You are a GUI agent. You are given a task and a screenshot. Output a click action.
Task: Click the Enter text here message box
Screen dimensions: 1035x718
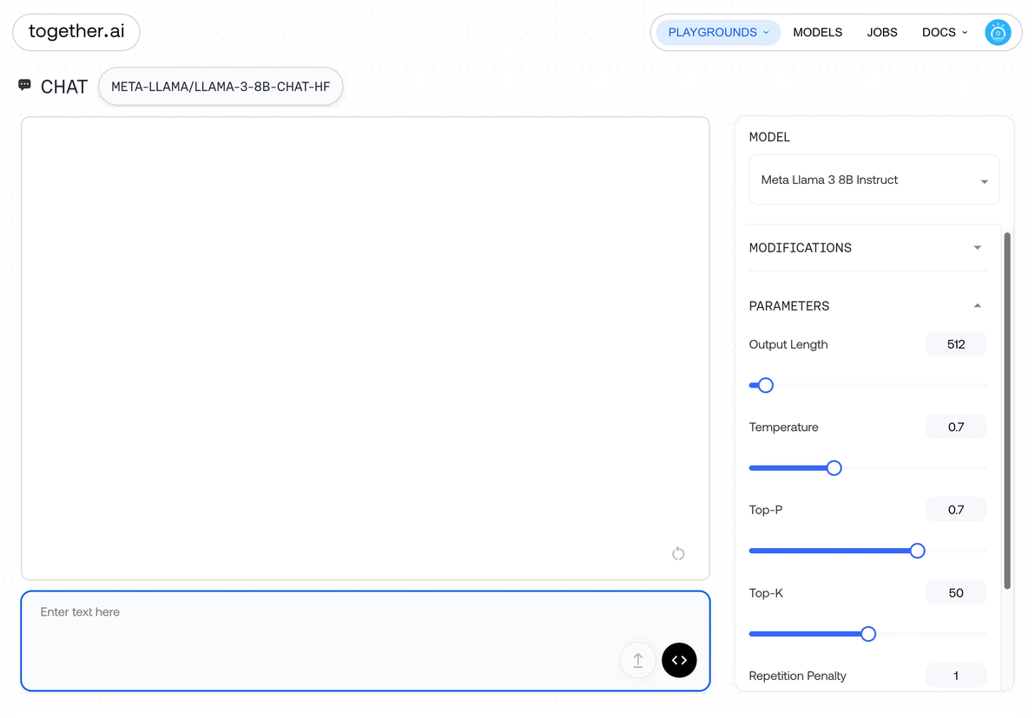365,641
